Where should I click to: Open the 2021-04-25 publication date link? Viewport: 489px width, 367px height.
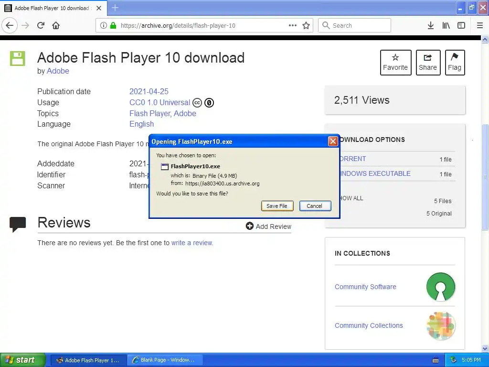149,91
